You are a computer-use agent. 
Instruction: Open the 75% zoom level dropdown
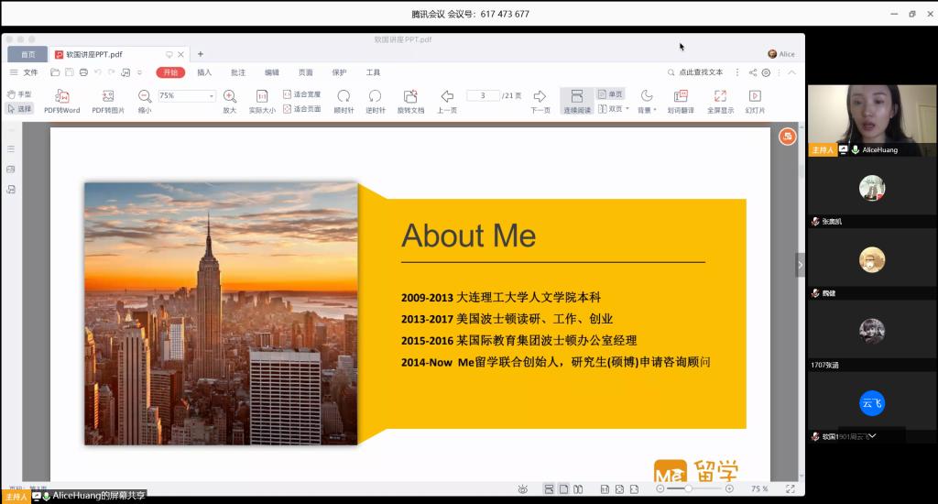(x=212, y=95)
